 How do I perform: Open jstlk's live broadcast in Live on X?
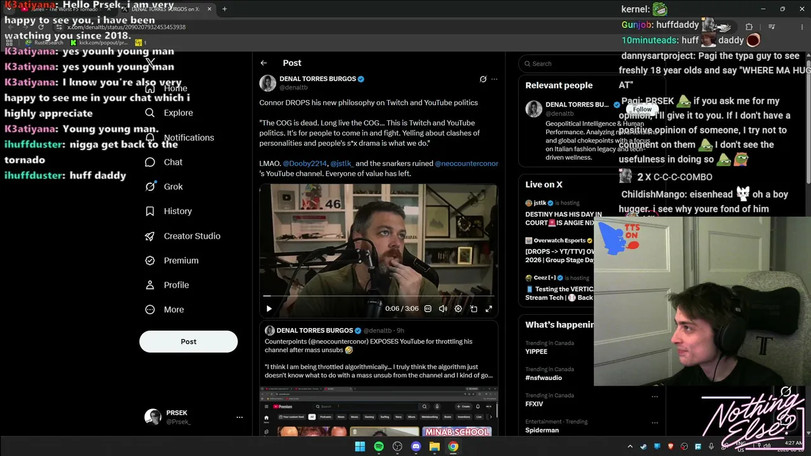point(561,214)
